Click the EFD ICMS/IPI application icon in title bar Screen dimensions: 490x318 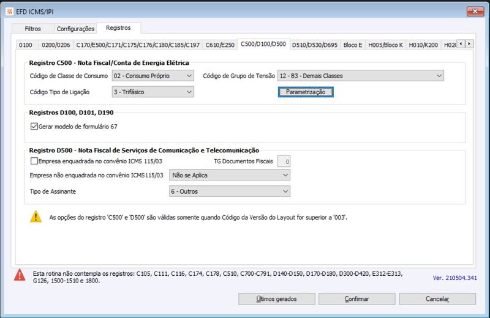pos(9,12)
